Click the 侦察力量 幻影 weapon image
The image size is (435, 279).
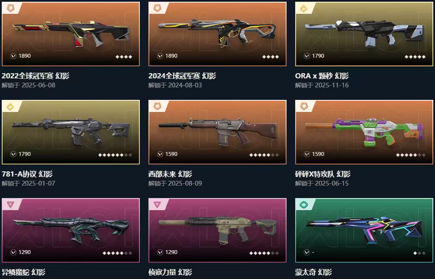coord(217,230)
